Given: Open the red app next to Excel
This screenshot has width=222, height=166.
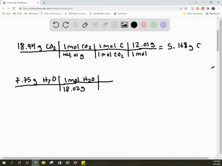Looking at the screenshot, I should (75, 163).
